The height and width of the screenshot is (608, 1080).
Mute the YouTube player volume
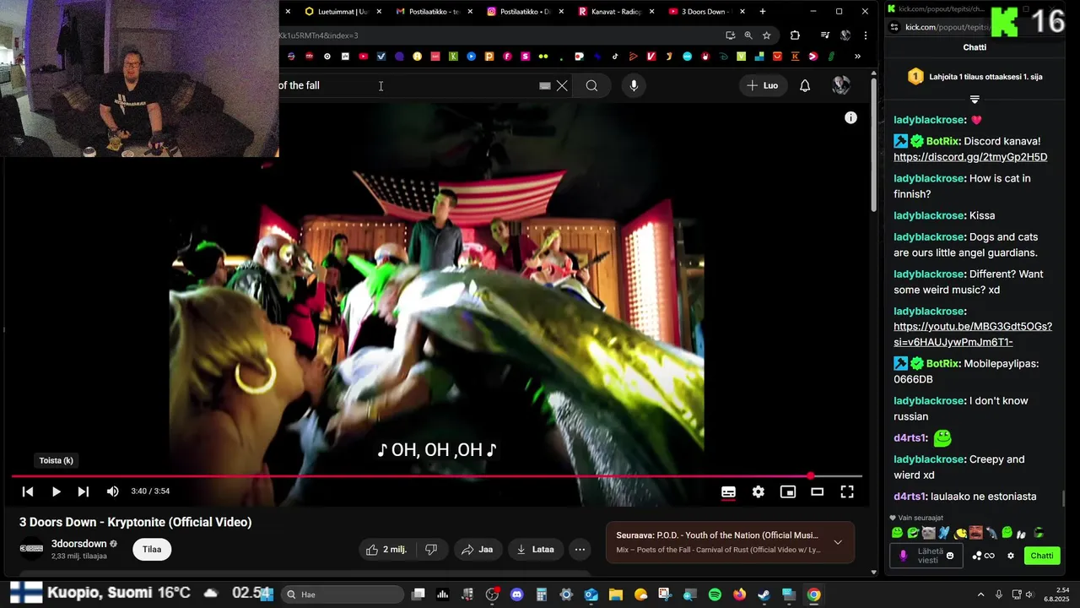(x=113, y=491)
